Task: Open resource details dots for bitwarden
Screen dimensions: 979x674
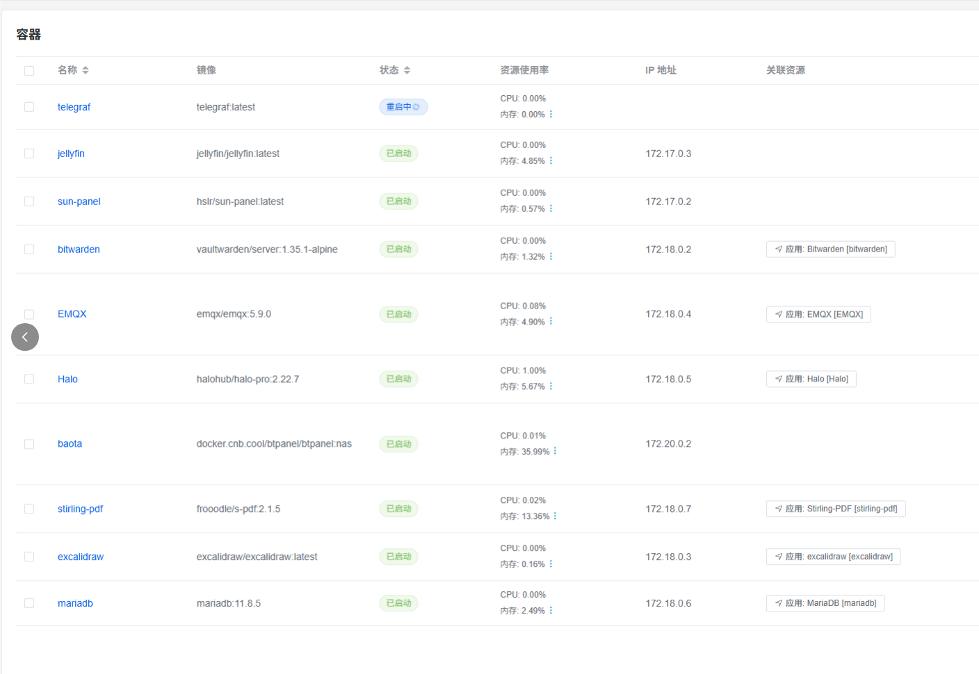Action: click(551, 256)
